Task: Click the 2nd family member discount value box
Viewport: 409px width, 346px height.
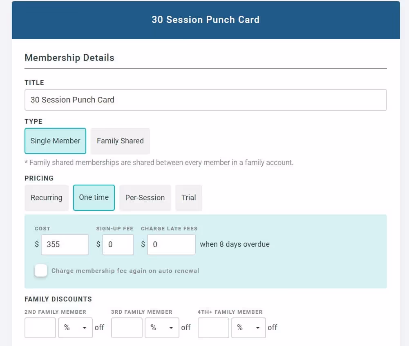Action: click(x=40, y=328)
